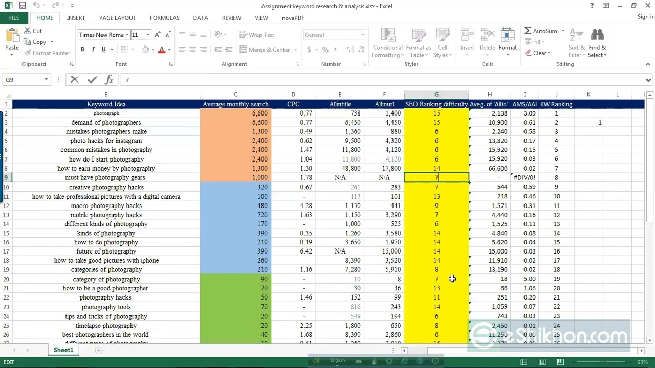655x368 pixels.
Task: Click the fill color bucket button
Action: click(x=146, y=50)
